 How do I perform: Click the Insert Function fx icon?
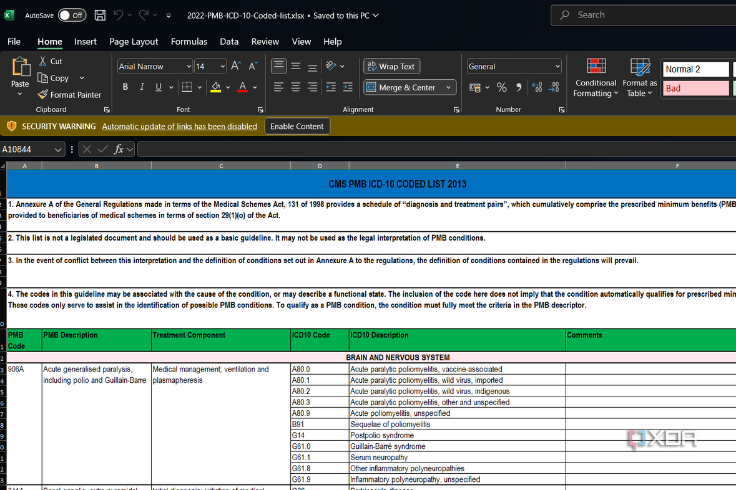[119, 150]
